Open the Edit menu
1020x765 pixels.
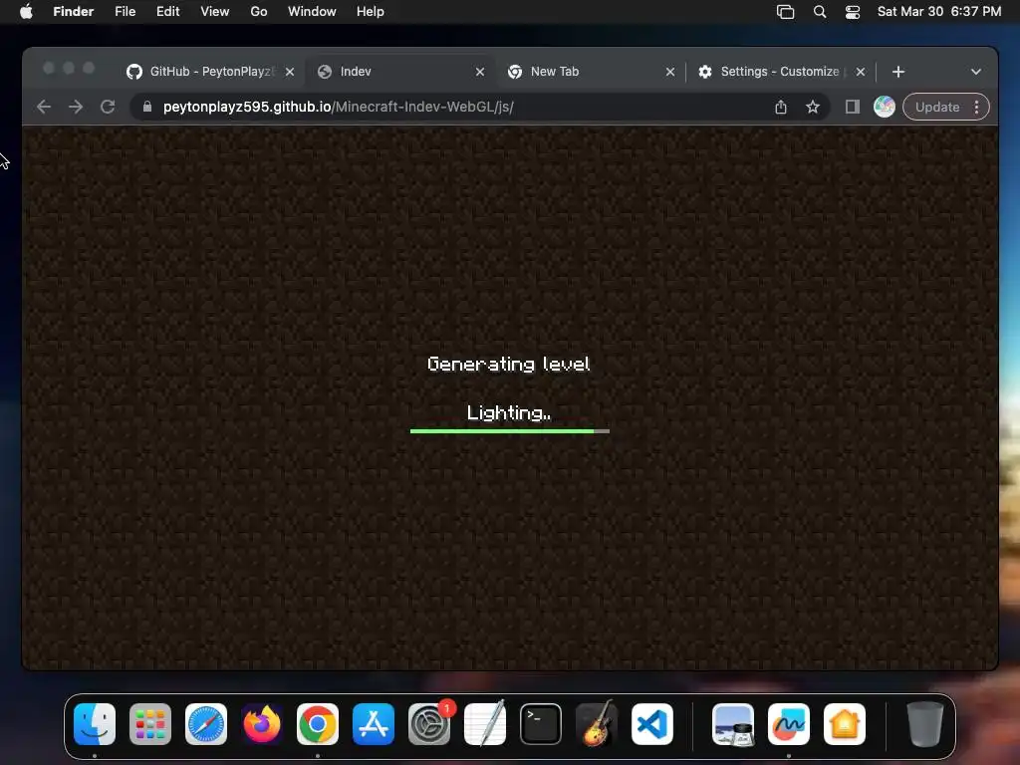point(167,12)
